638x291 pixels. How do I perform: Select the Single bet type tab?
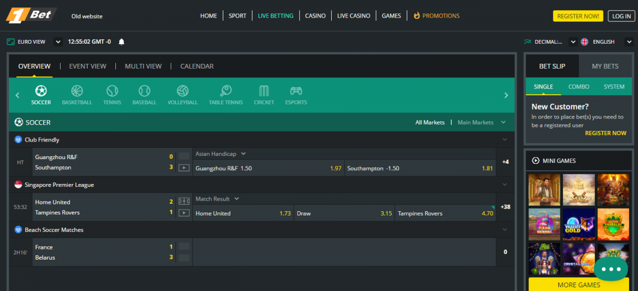click(543, 87)
